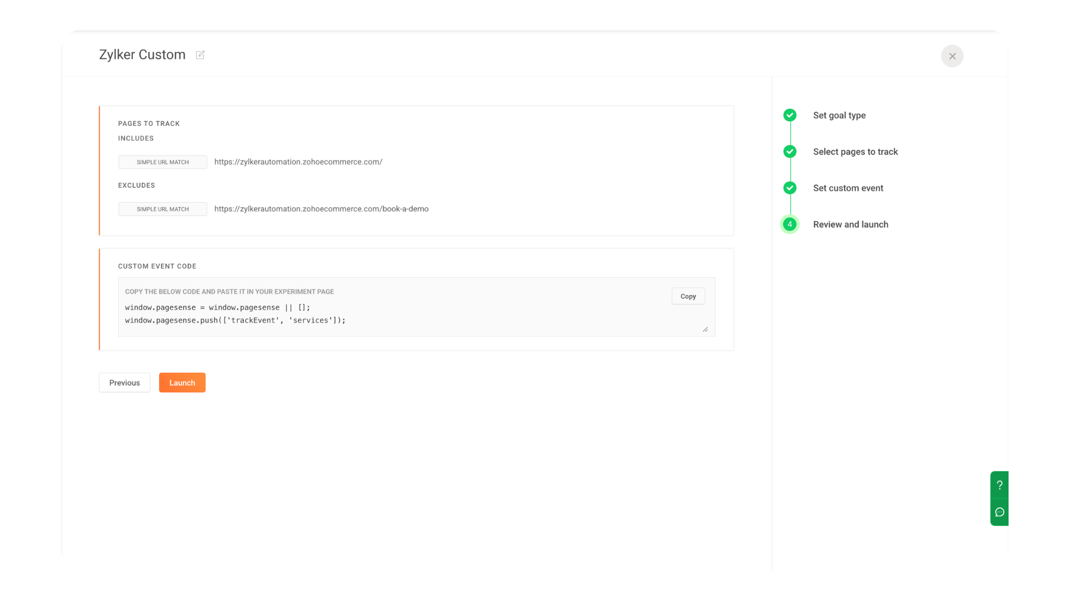Open the Set custom event step
This screenshot has width=1080, height=607.
click(848, 188)
